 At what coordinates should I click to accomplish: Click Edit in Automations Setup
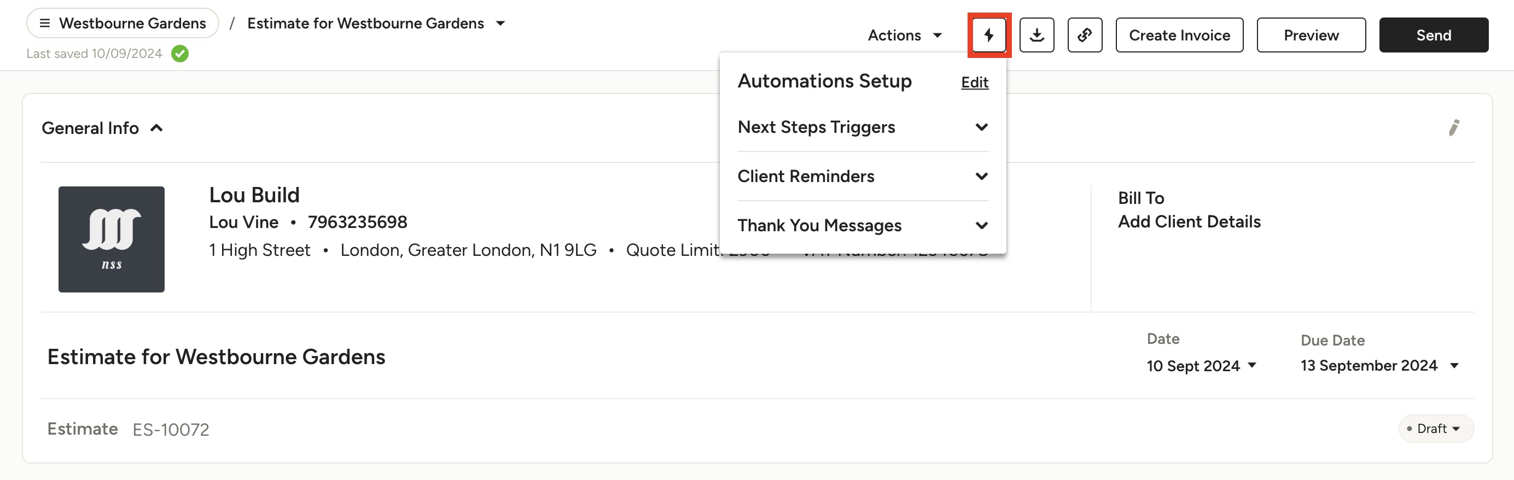974,82
